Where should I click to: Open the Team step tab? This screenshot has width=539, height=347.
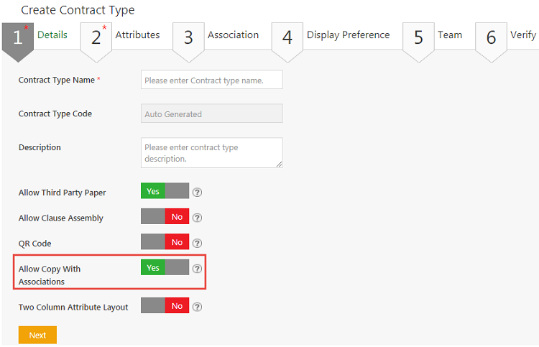point(450,34)
